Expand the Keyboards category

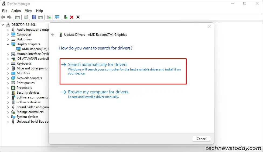8,64
